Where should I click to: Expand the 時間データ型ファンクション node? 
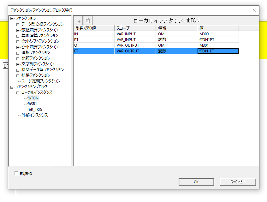click(x=18, y=70)
